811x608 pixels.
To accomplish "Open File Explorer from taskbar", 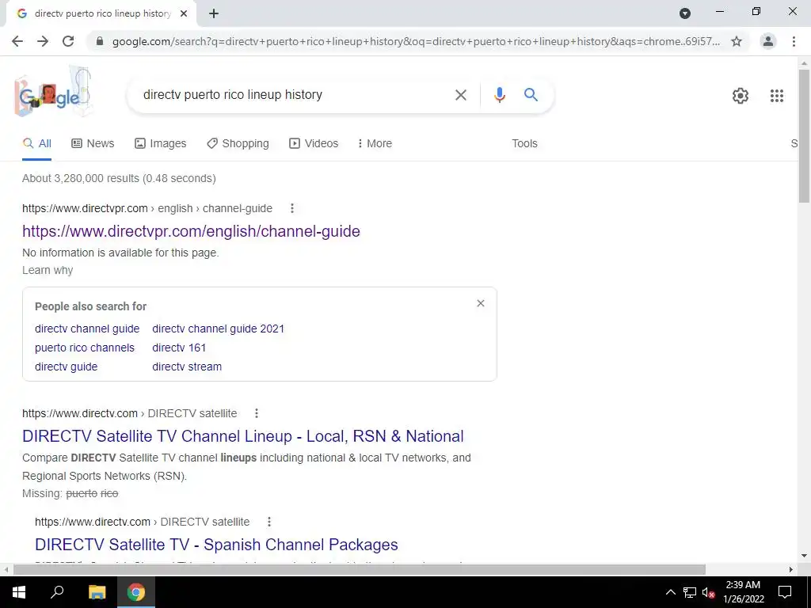I will pos(97,592).
